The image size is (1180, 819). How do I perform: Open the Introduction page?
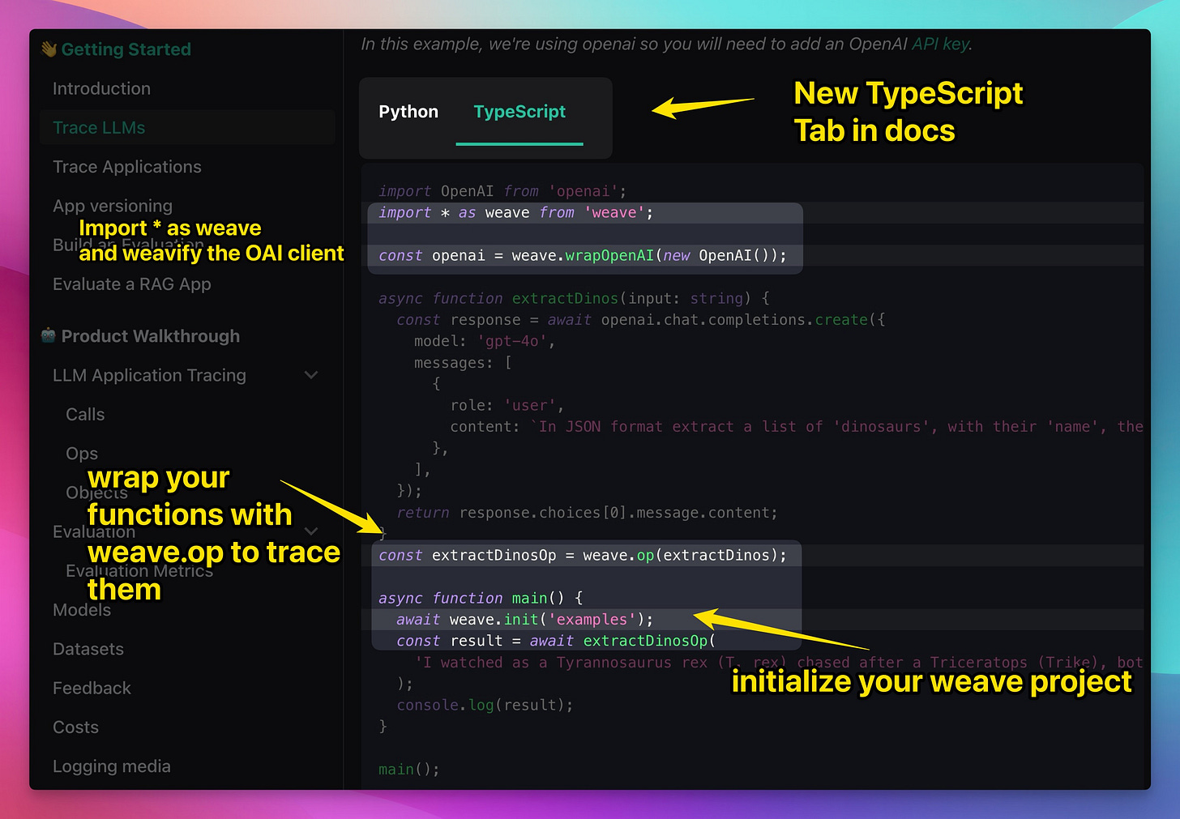(x=101, y=88)
